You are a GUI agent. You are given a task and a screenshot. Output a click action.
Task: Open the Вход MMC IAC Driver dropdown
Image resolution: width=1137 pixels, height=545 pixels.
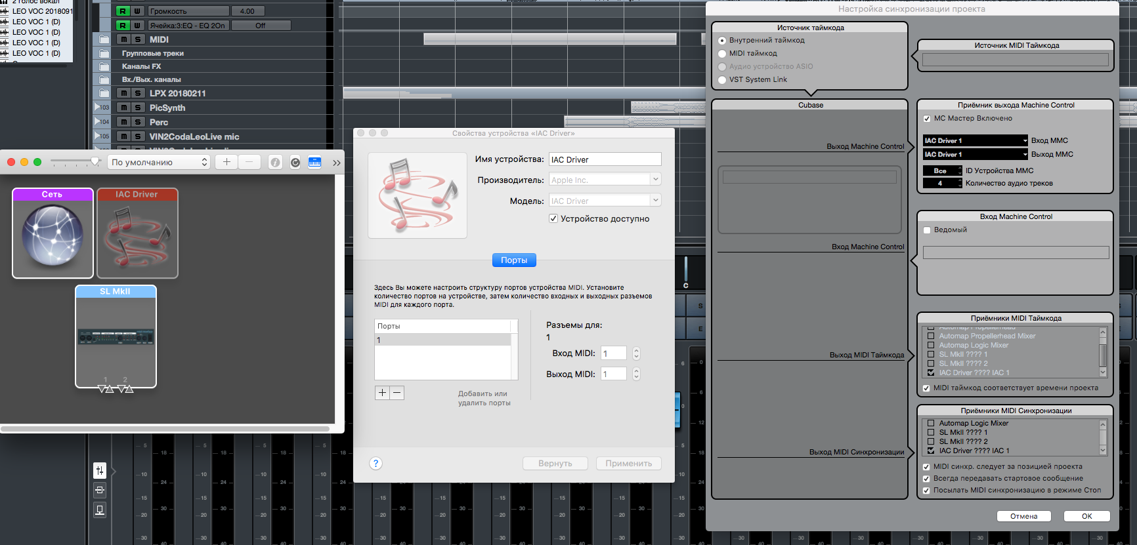click(975, 140)
